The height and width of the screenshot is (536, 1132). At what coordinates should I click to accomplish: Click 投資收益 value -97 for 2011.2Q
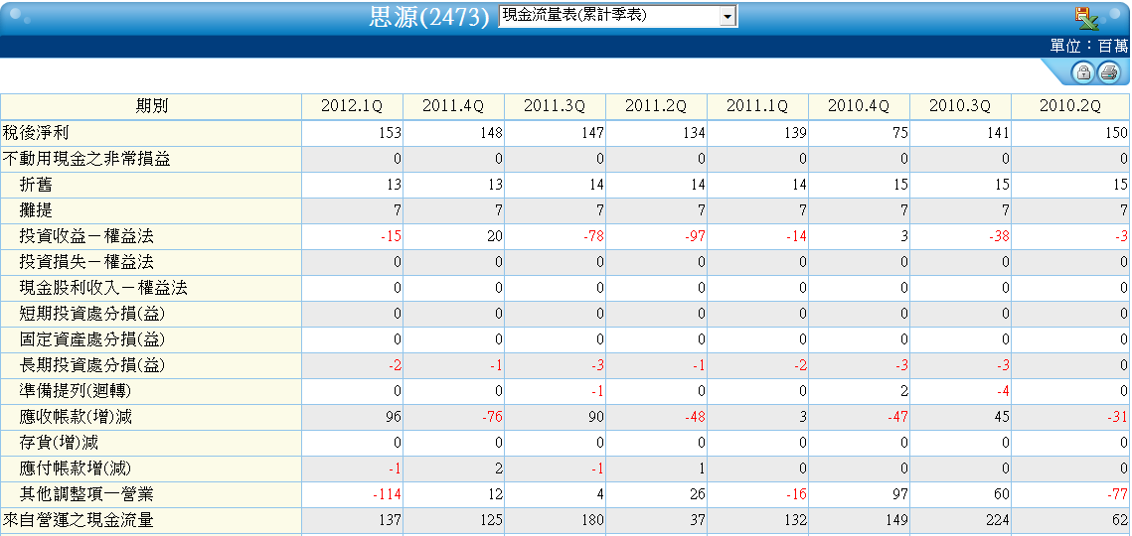coord(693,237)
